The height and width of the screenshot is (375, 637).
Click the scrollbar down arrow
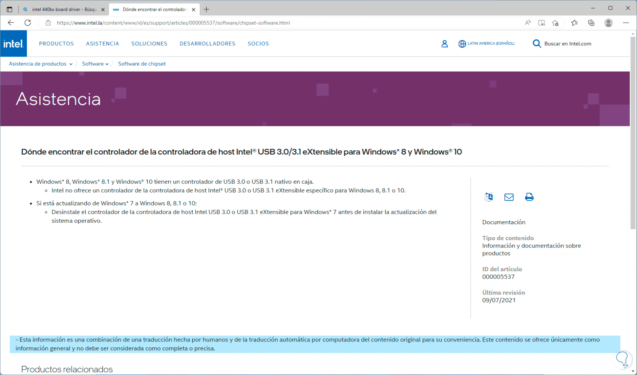click(633, 371)
